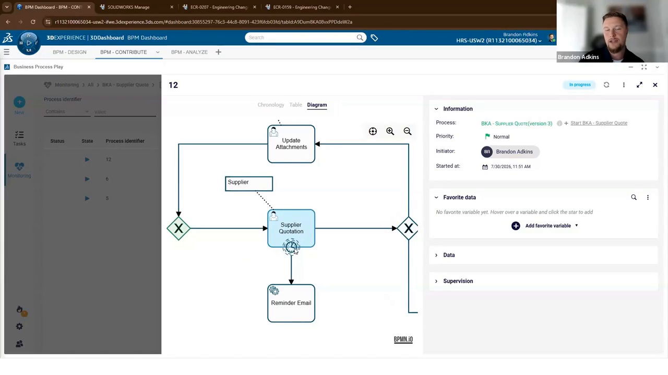The image size is (668, 375).
Task: Open the 3DEXPERIENCE compass
Action: [x=28, y=43]
